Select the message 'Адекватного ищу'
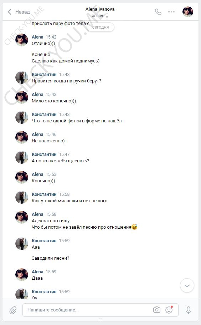The image size is (201, 325). coord(51,221)
